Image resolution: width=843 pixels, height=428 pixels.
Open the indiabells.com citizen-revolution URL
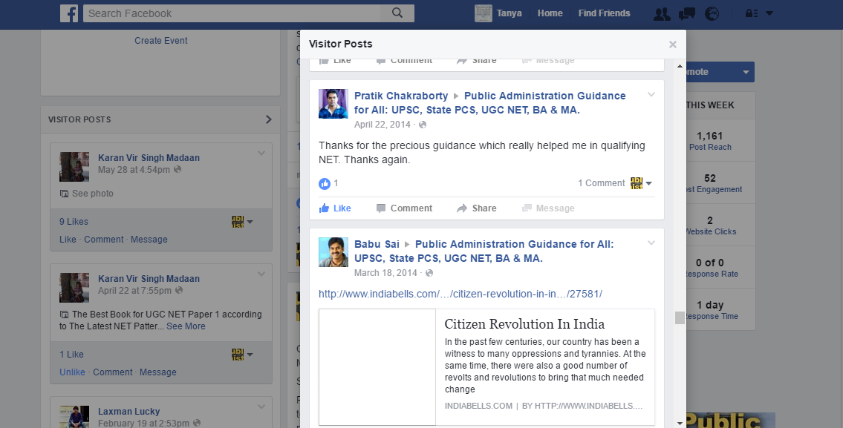coord(460,294)
